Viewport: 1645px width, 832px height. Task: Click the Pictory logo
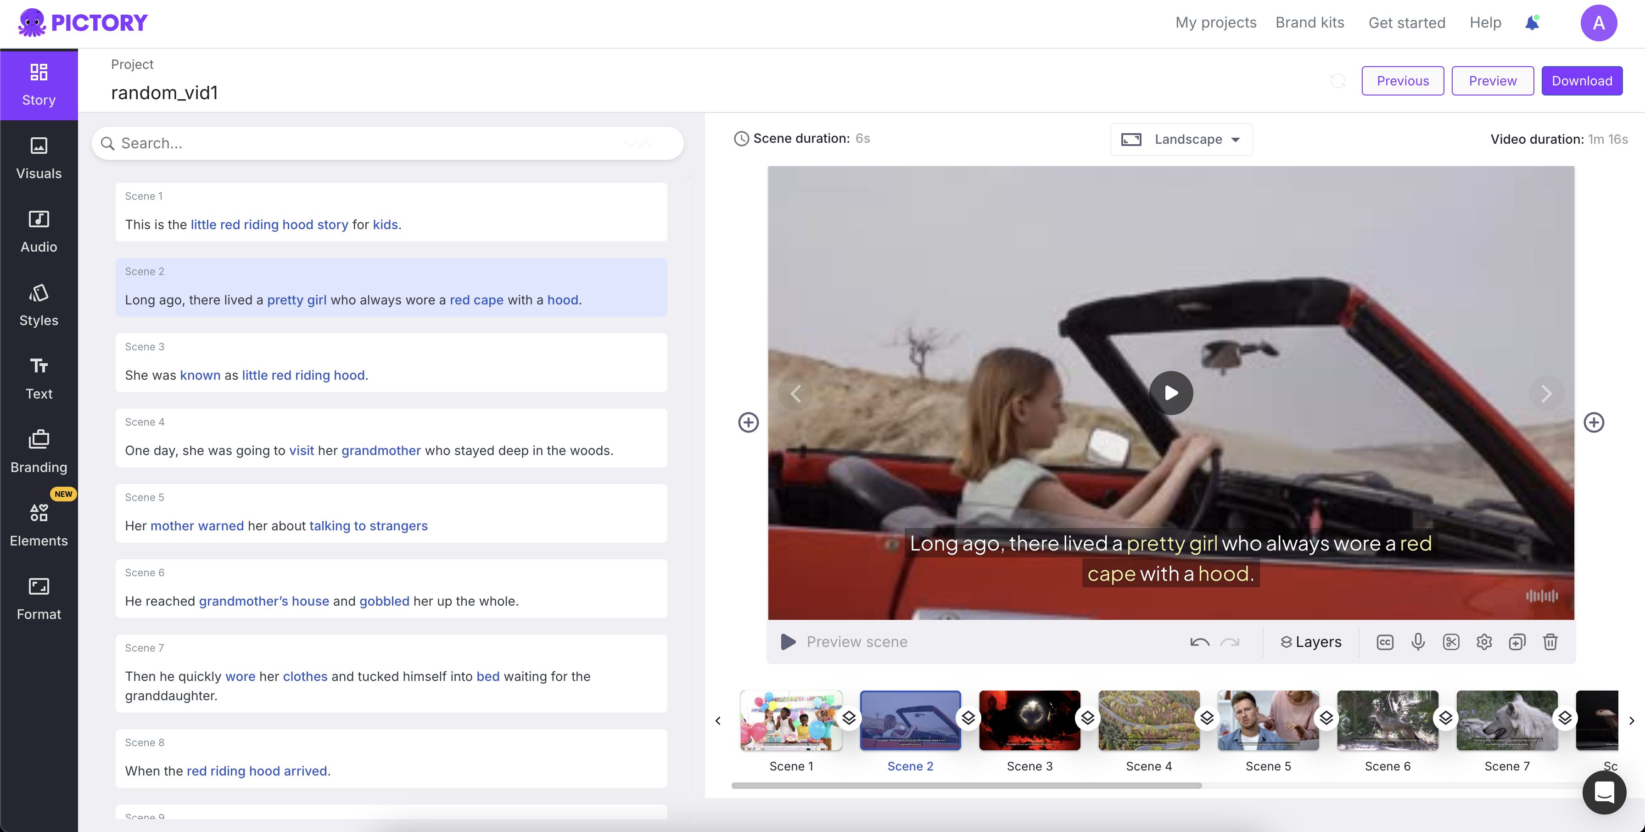(83, 23)
